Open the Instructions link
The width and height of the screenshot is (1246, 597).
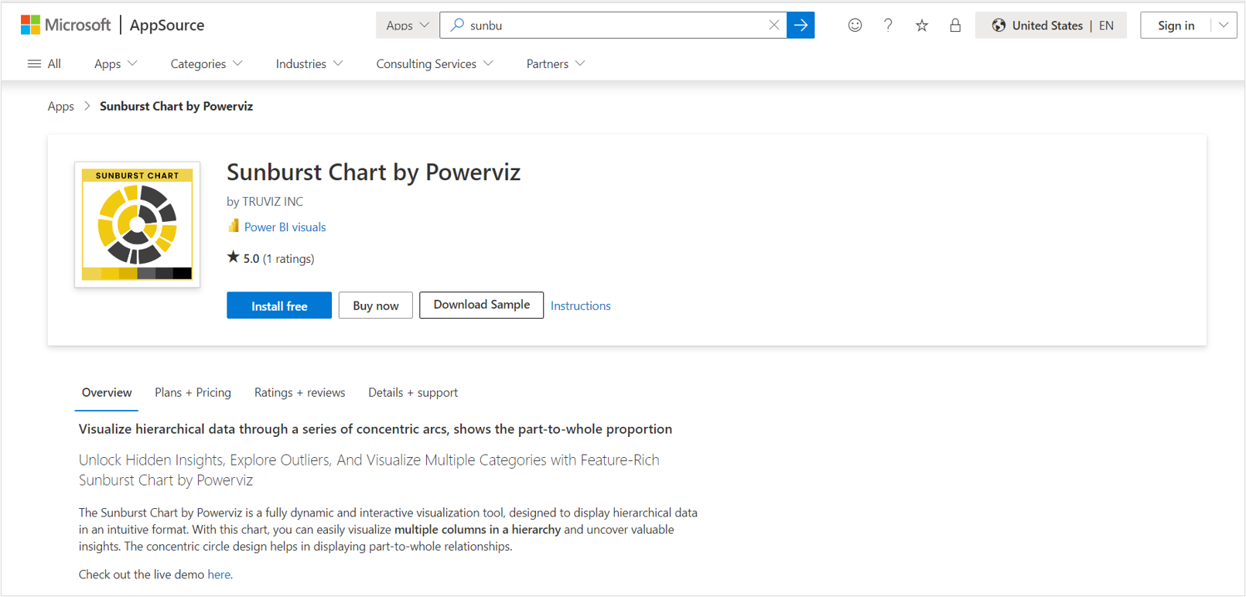[x=580, y=306]
